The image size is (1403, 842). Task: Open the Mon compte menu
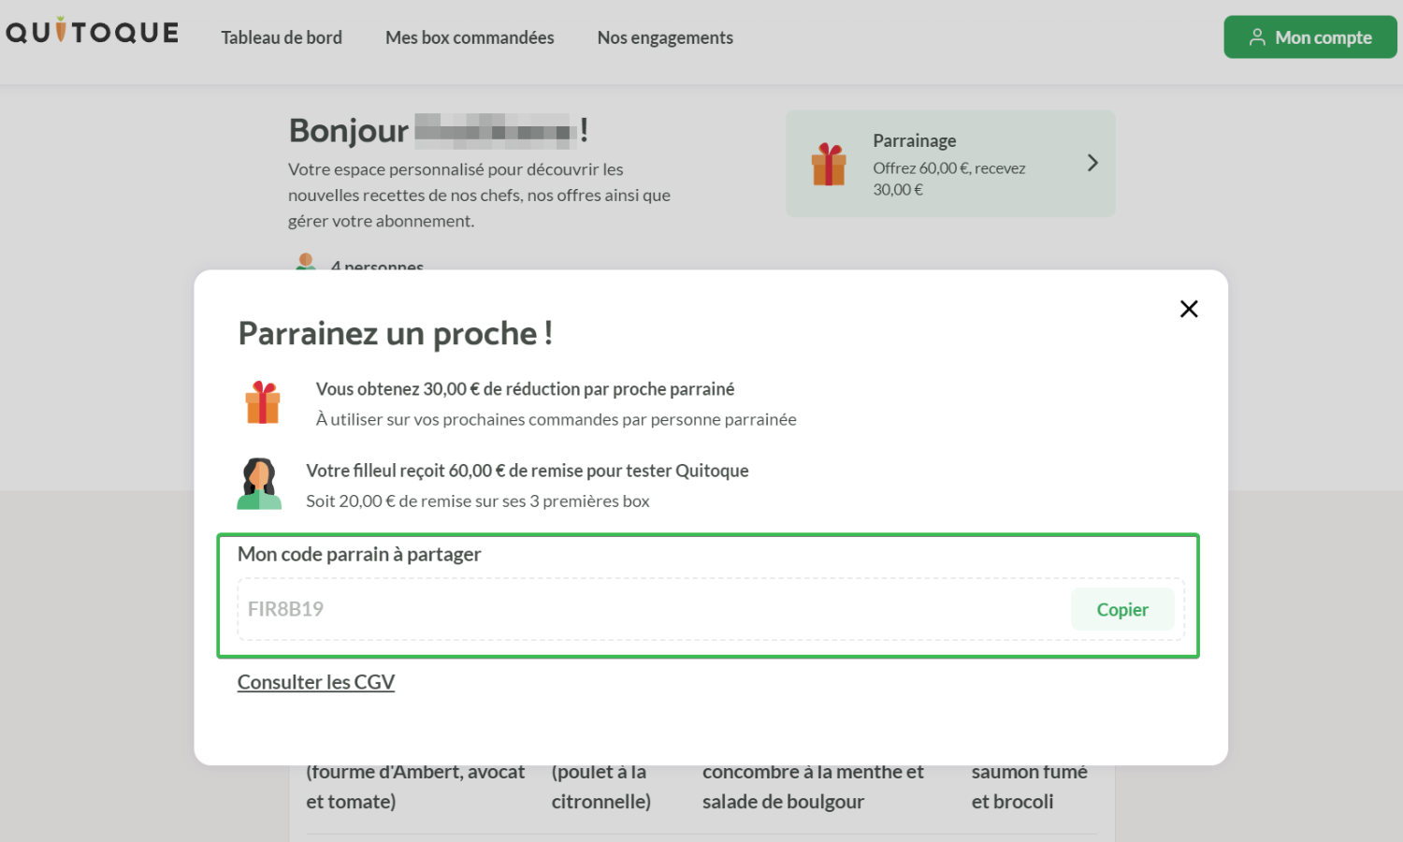(1310, 37)
